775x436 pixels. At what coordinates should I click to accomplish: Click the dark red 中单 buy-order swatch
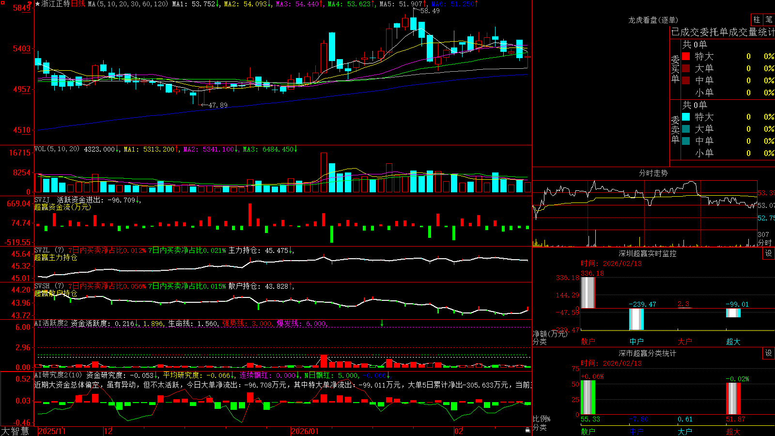click(x=686, y=80)
